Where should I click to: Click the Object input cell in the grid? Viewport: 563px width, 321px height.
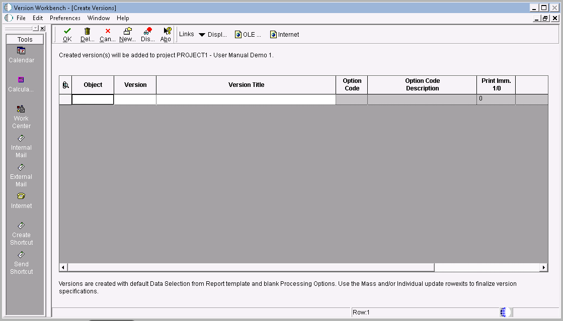pos(93,98)
